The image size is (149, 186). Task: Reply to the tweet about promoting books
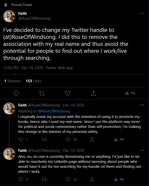coord(20,139)
